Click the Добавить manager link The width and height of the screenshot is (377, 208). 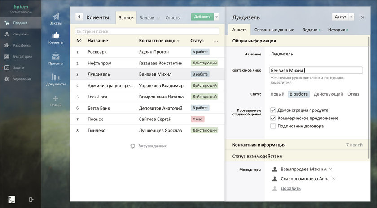[x=290, y=188]
